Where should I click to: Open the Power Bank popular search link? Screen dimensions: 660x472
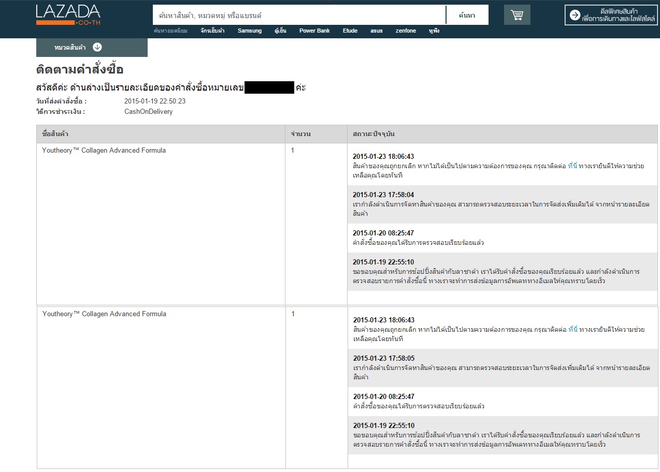click(314, 31)
